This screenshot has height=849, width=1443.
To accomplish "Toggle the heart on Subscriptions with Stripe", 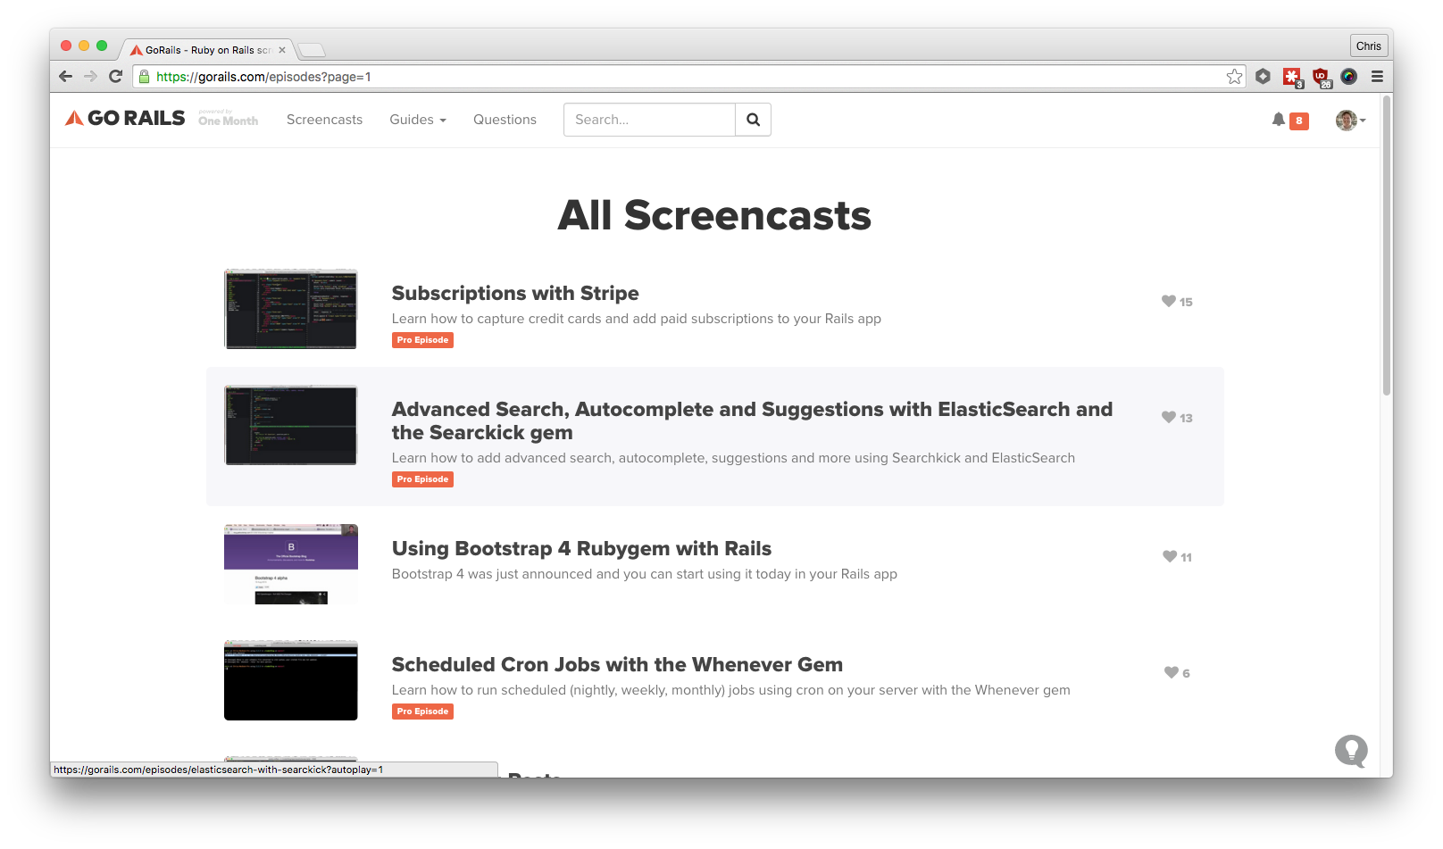I will (x=1169, y=301).
